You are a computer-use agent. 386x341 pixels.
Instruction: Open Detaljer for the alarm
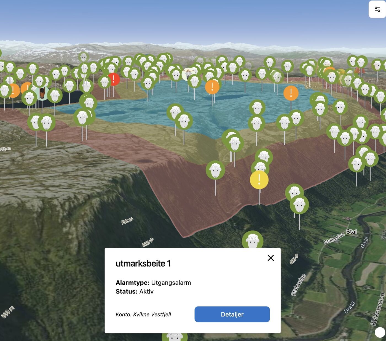[232, 314]
